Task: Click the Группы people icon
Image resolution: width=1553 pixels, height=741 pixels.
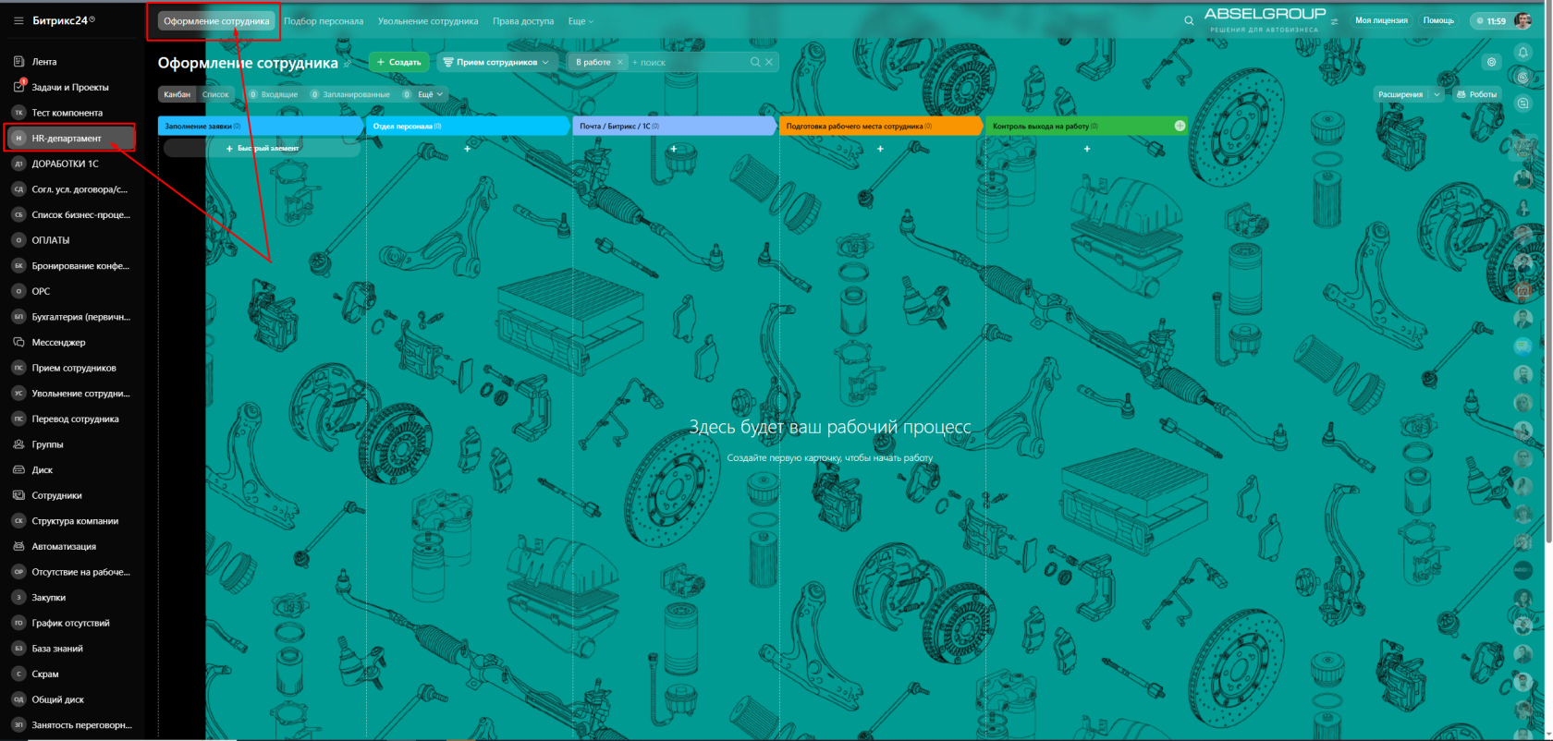Action: point(18,444)
